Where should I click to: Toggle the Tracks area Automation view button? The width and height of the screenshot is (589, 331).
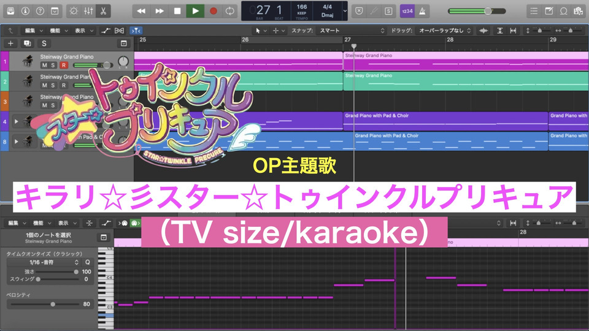click(x=106, y=31)
